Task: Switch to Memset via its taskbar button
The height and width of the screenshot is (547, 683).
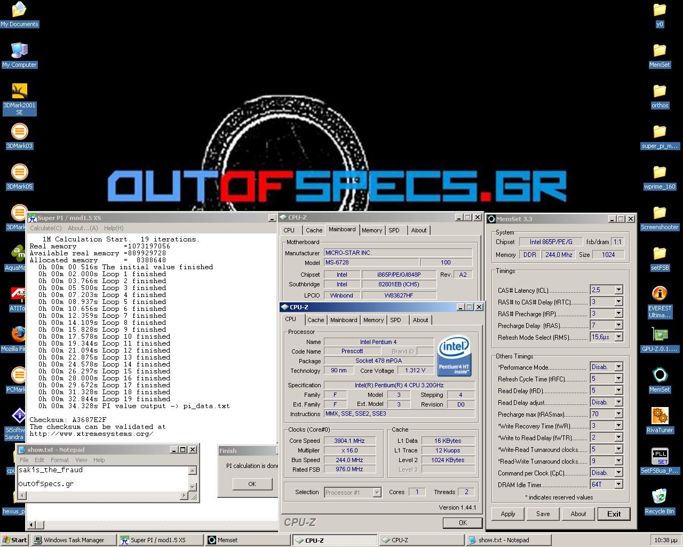Action: click(x=247, y=540)
